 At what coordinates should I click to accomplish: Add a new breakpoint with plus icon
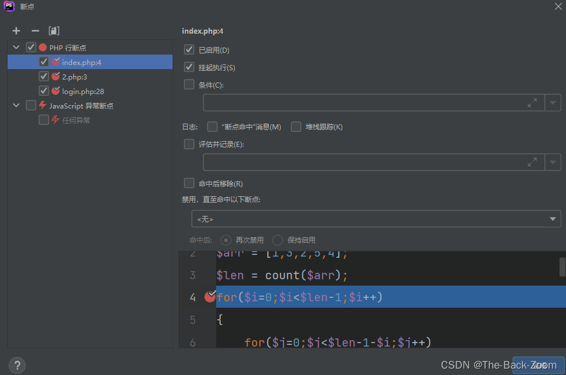[x=16, y=31]
